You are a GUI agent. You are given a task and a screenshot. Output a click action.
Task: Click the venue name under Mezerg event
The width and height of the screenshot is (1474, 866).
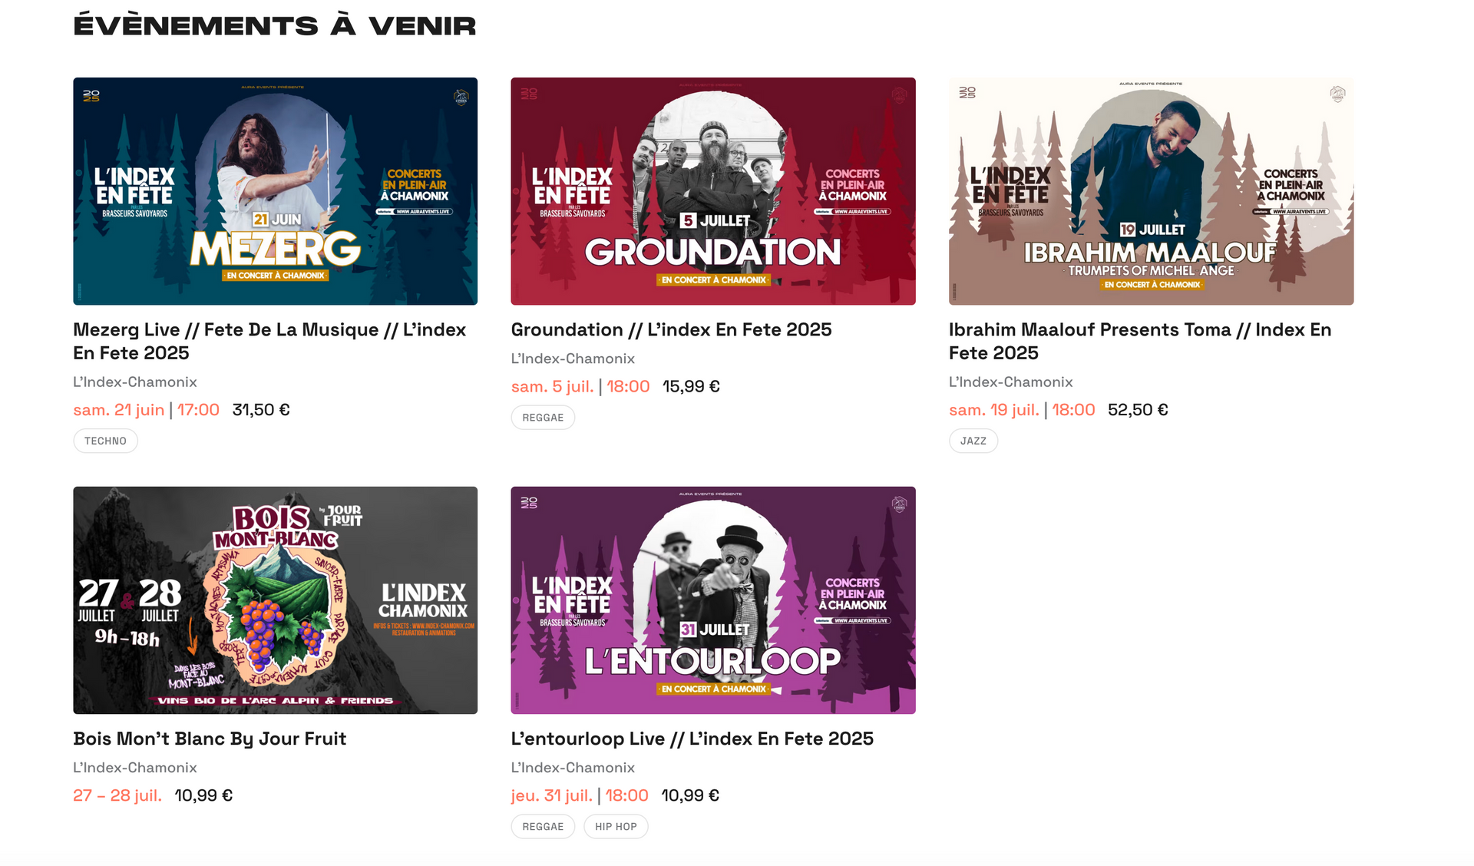click(135, 382)
